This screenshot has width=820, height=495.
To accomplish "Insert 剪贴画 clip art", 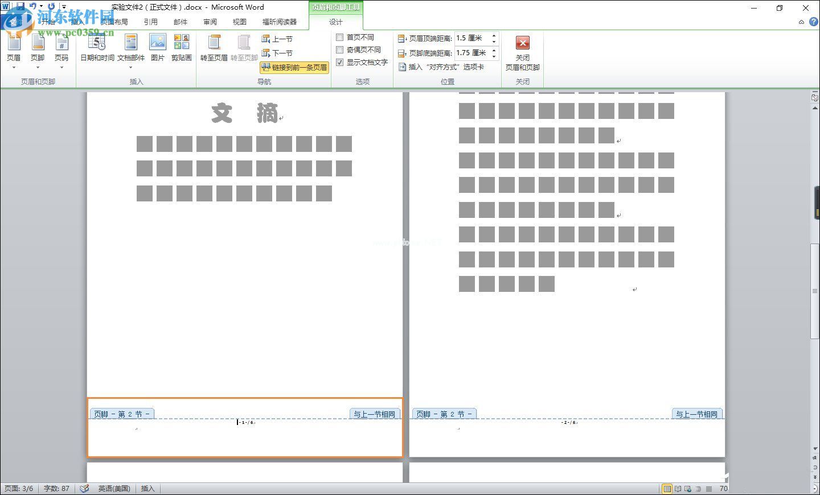I will pyautogui.click(x=182, y=48).
